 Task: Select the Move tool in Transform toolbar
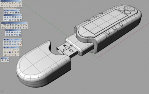[x=2, y=25]
